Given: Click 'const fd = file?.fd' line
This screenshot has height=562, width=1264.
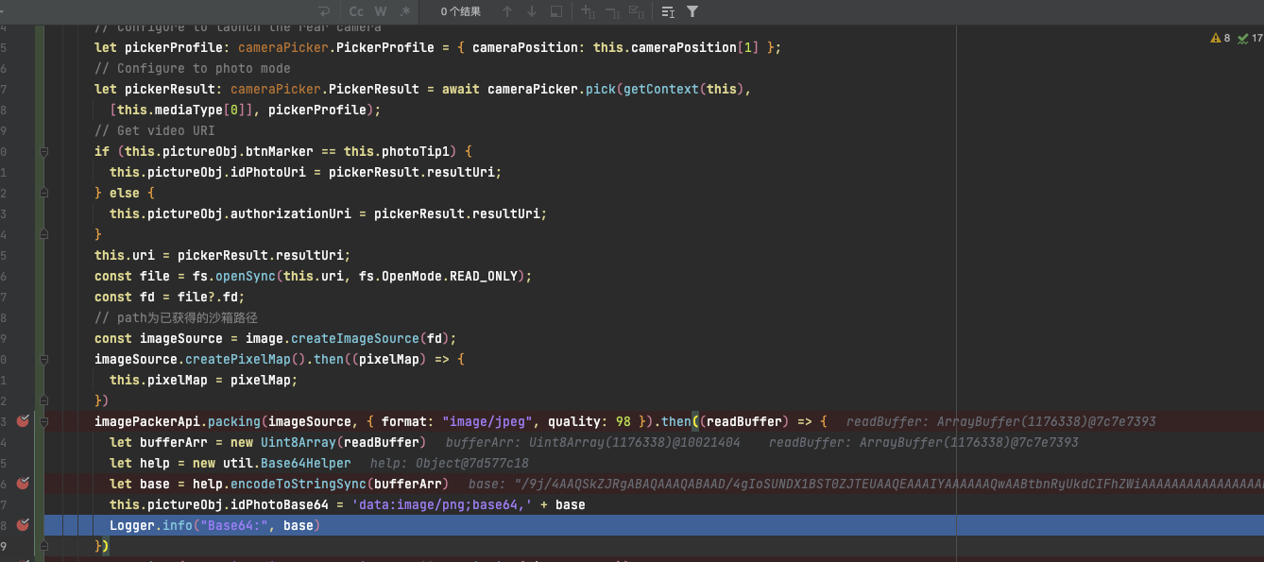Looking at the screenshot, I should click(170, 297).
